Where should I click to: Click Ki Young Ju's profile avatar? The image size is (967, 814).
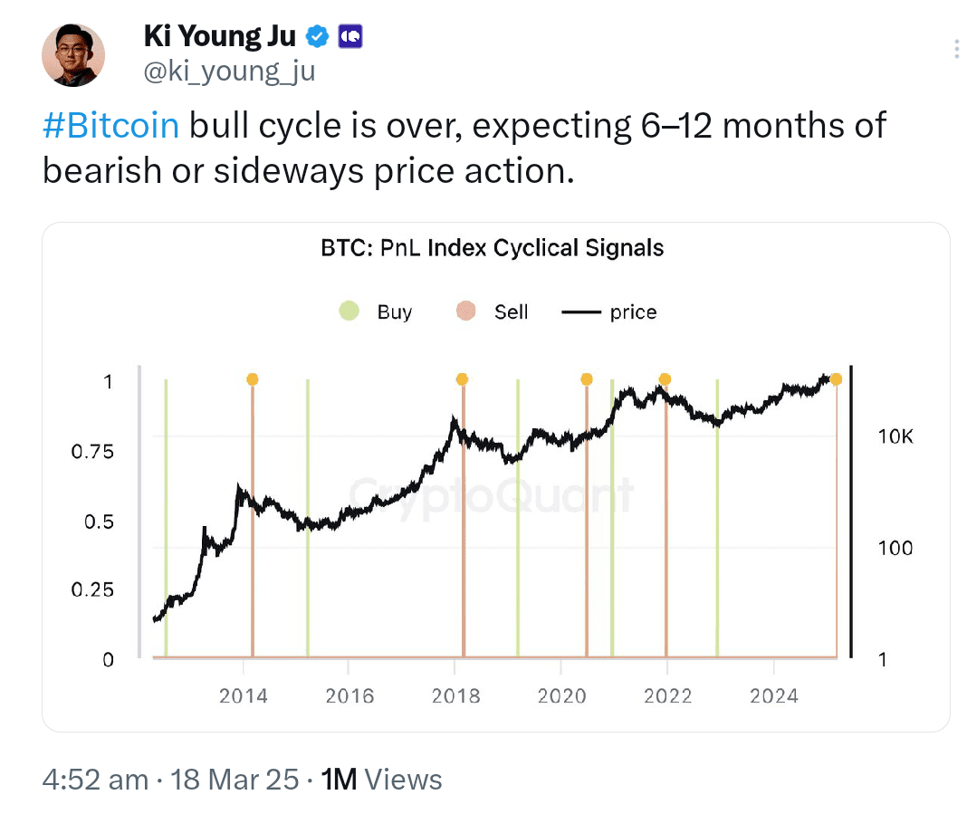(73, 54)
